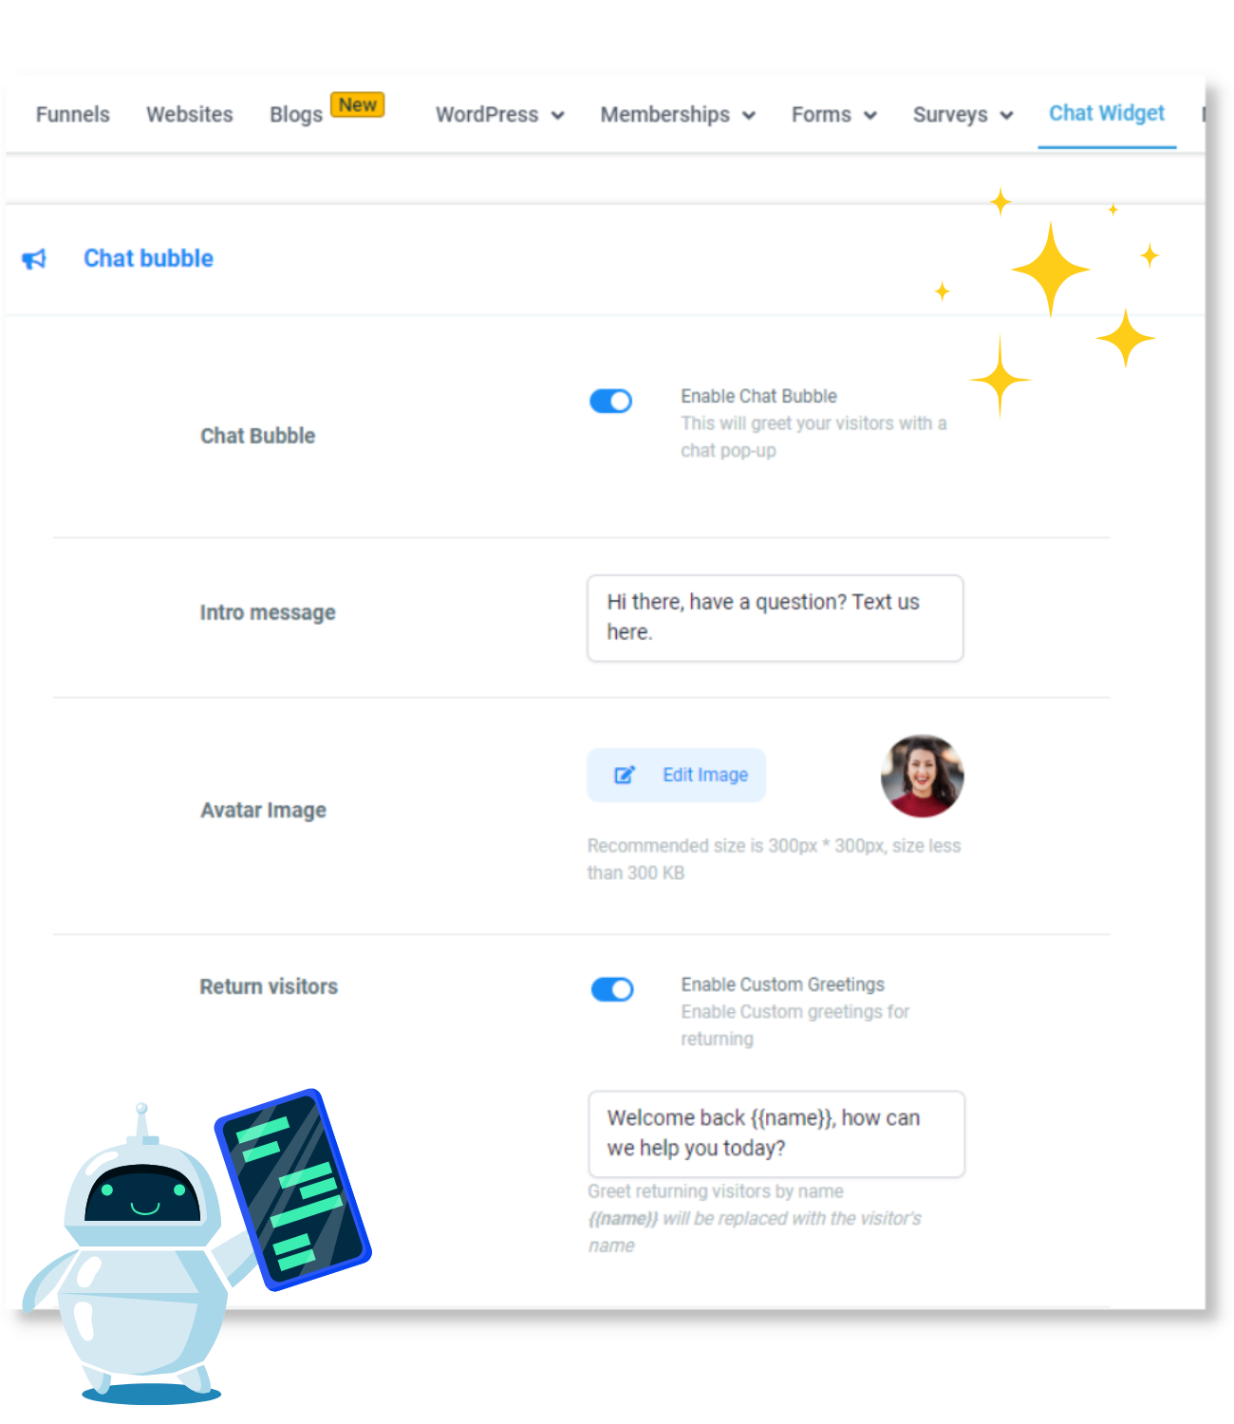Open the WordPress menu item

click(x=487, y=115)
